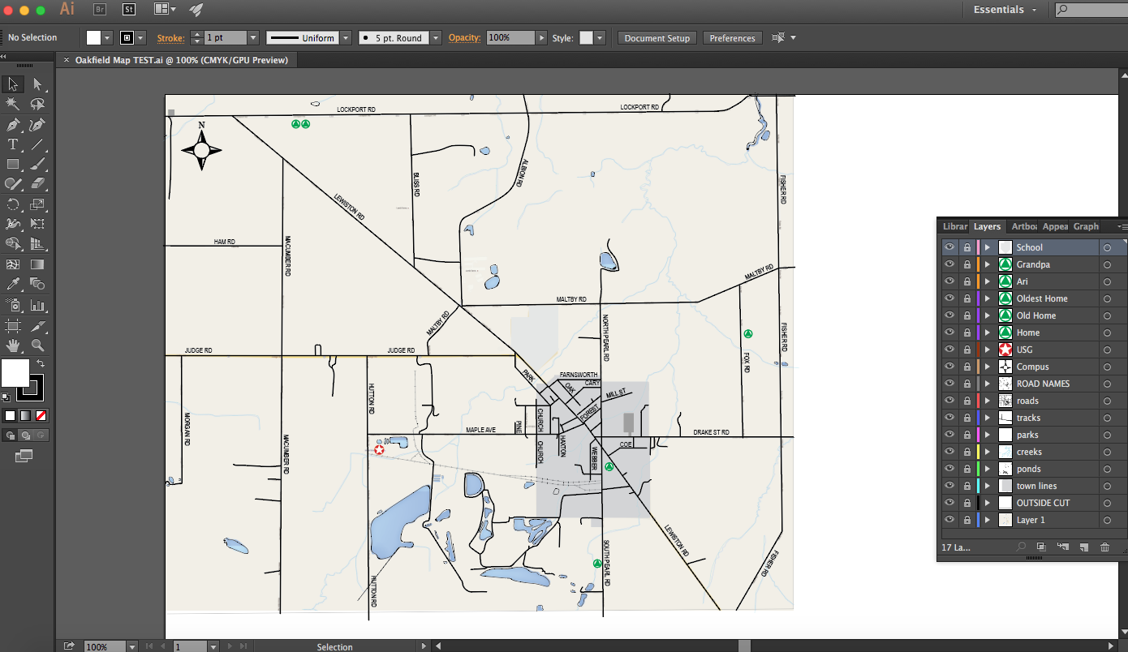The width and height of the screenshot is (1128, 652).
Task: Toggle visibility of Layer 1
Action: click(x=949, y=520)
